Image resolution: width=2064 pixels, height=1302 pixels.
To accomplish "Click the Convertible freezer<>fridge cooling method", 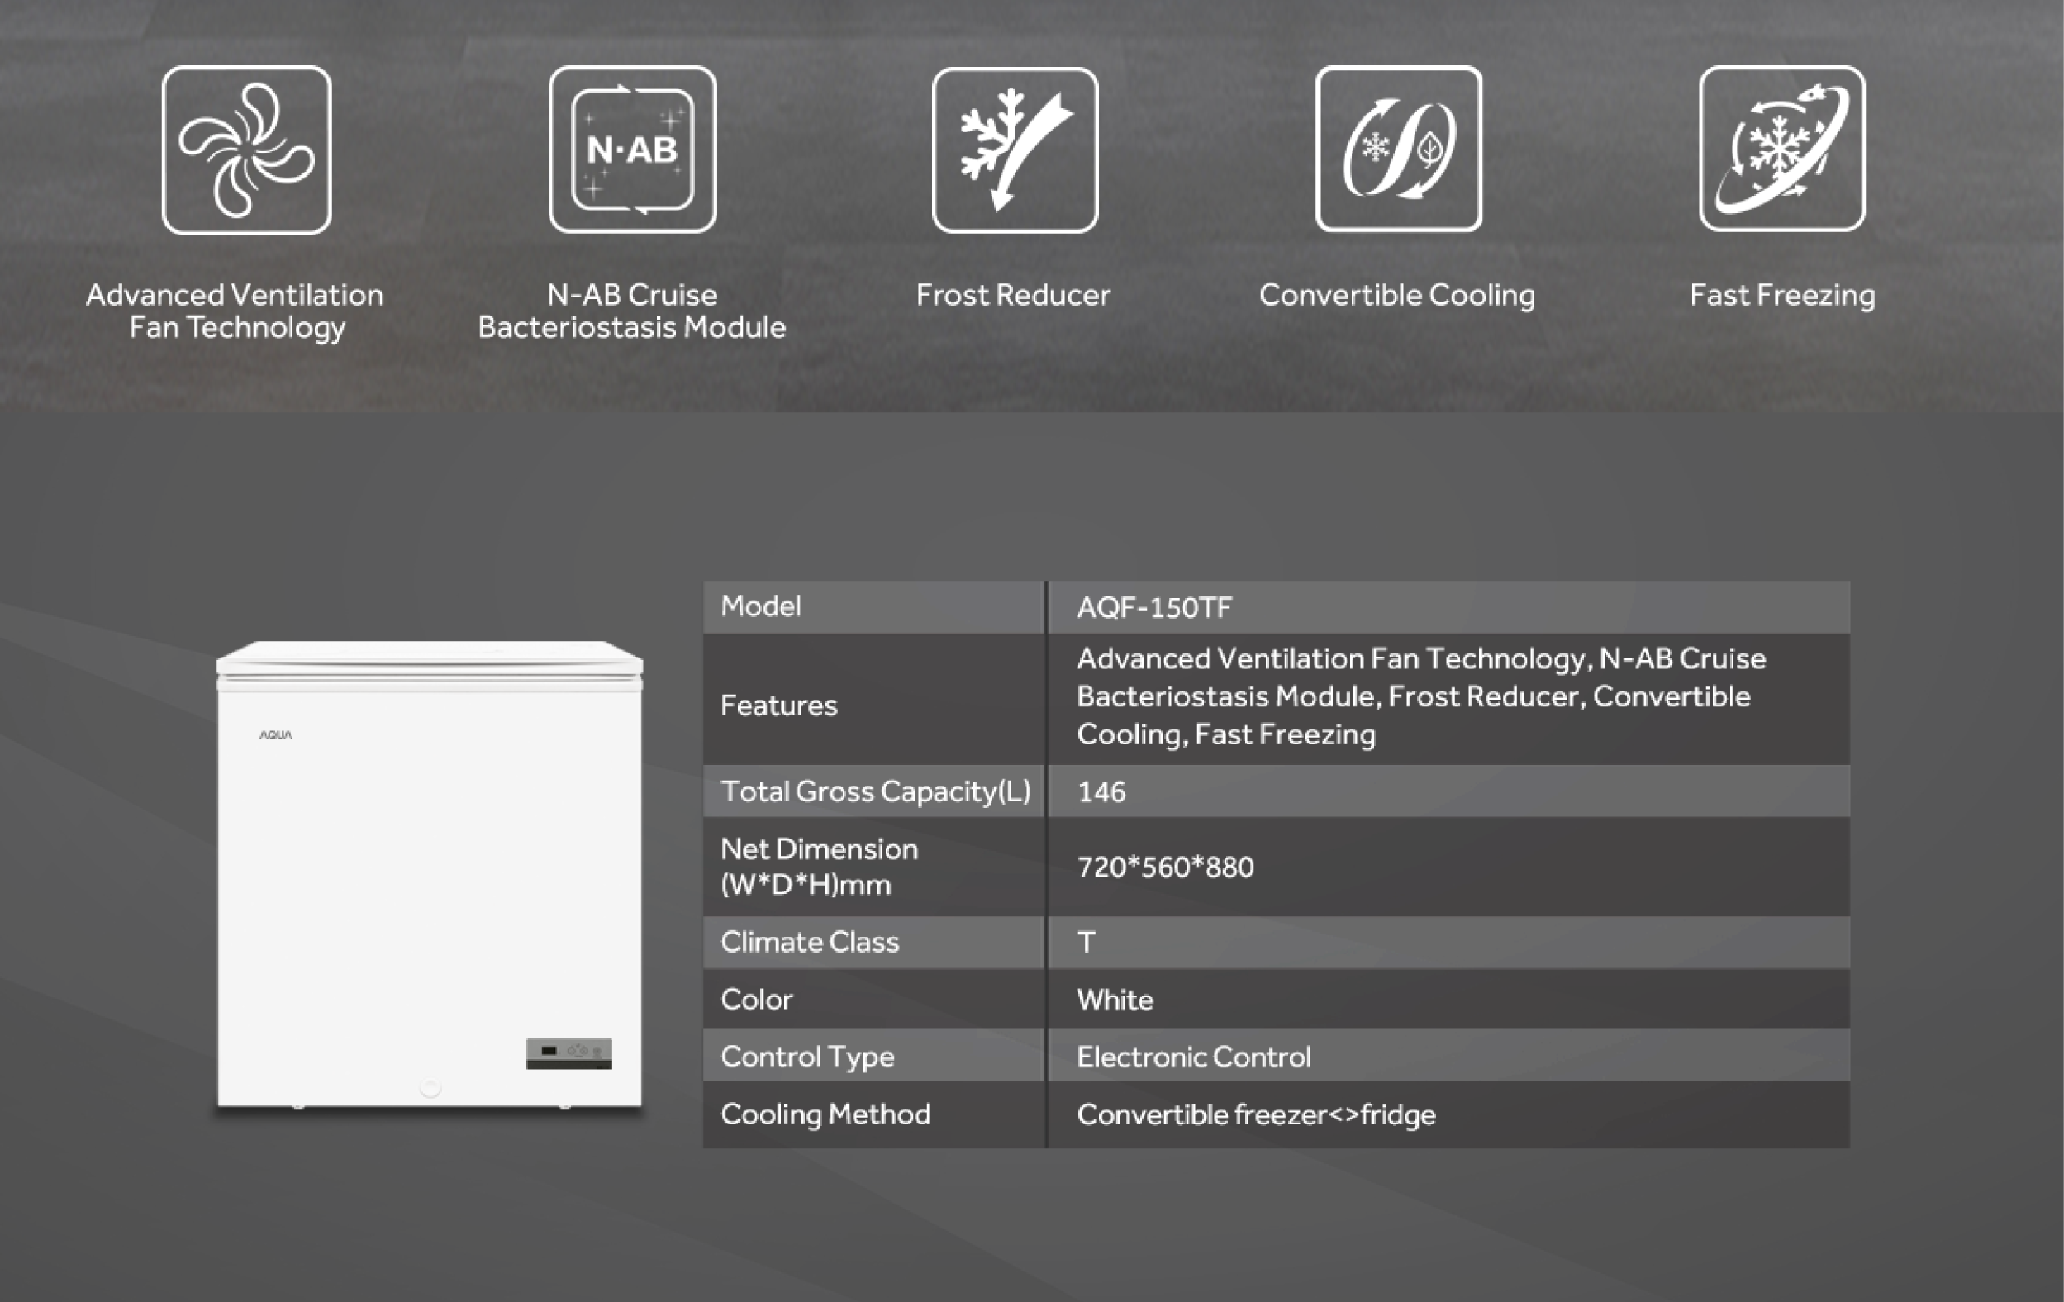I will (x=1256, y=1114).
